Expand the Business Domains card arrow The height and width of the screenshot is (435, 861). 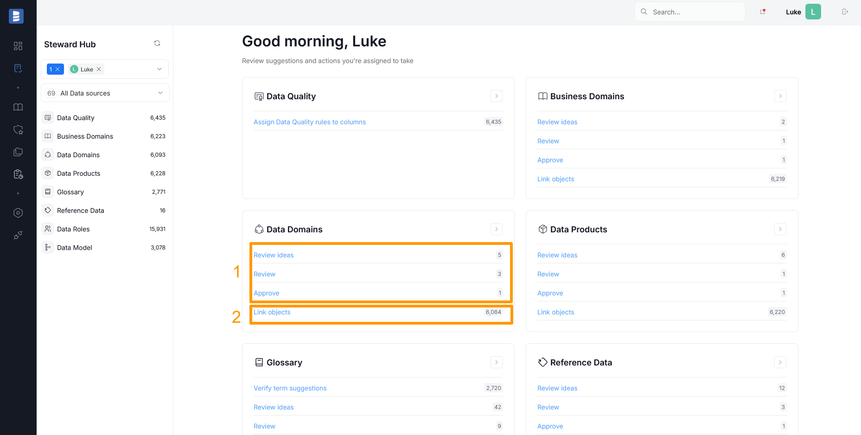coord(780,96)
